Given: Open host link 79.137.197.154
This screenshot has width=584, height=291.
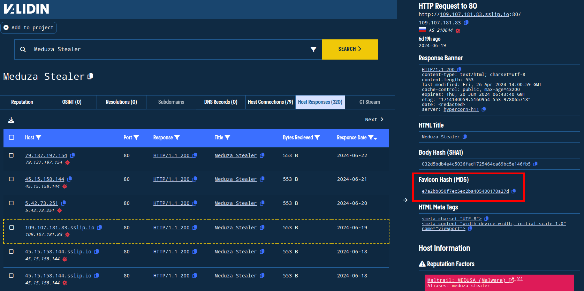Looking at the screenshot, I should click(46, 155).
